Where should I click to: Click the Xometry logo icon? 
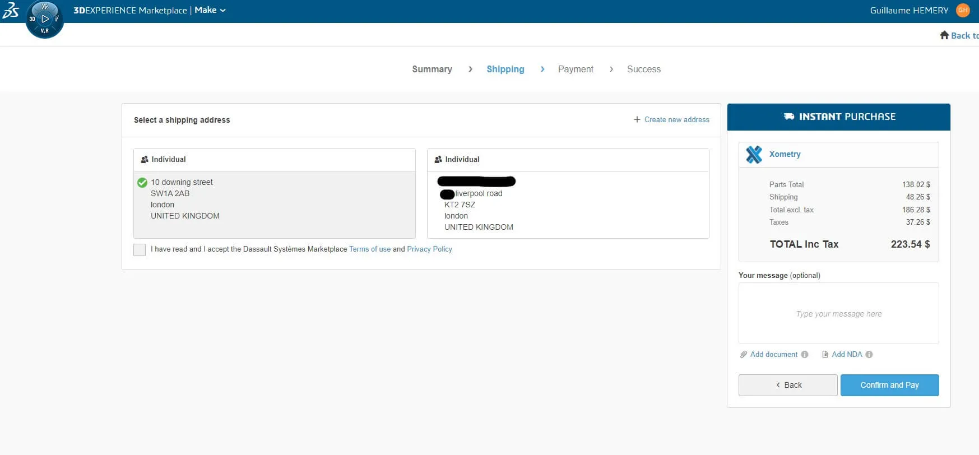[754, 154]
